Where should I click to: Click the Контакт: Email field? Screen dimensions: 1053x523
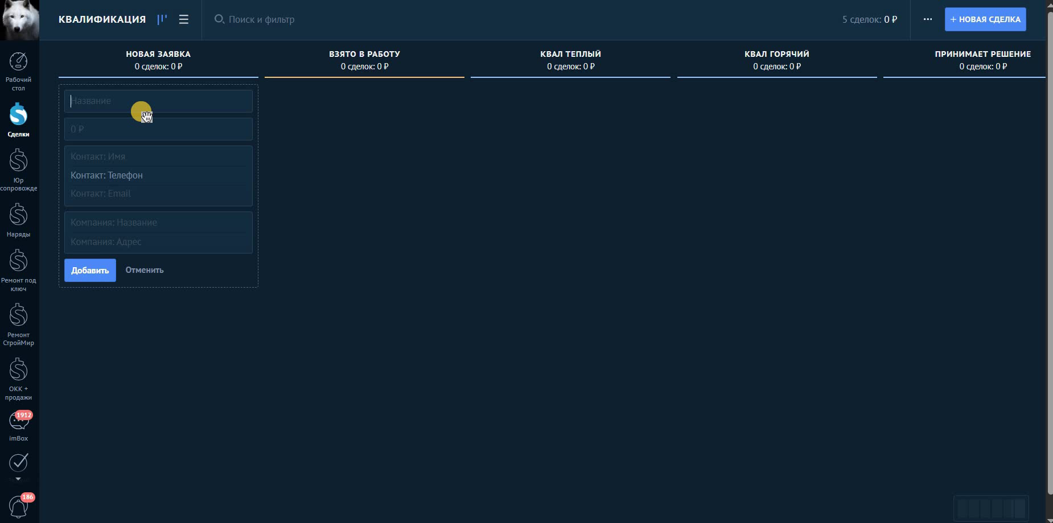click(158, 194)
